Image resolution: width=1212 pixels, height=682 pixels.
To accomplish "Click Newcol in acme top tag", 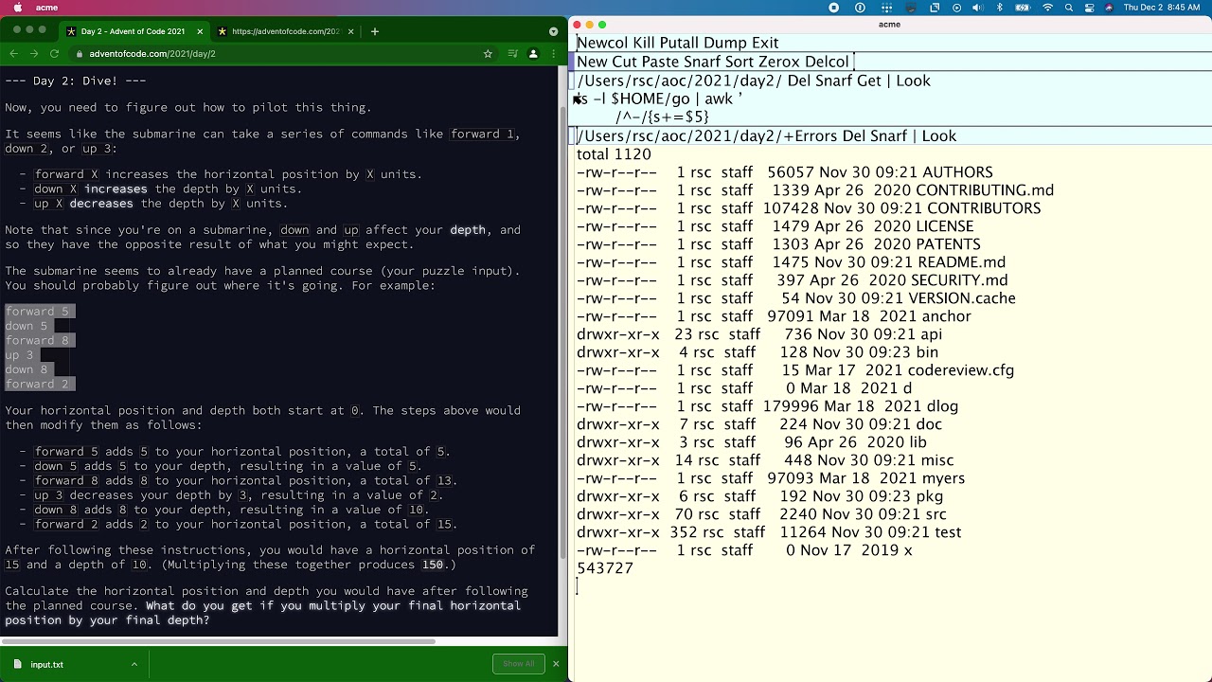I will coord(601,43).
